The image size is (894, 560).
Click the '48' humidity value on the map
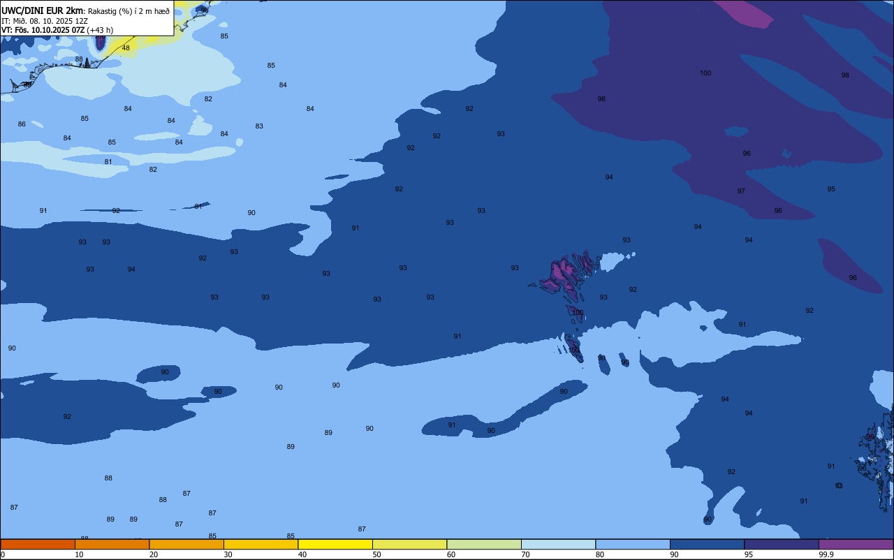pos(126,48)
